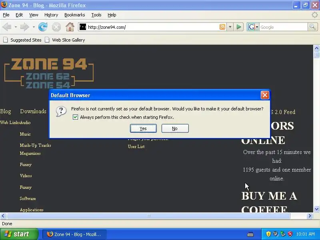The height and width of the screenshot is (240, 320).
Task: Click in the Google search box
Action: [283, 27]
